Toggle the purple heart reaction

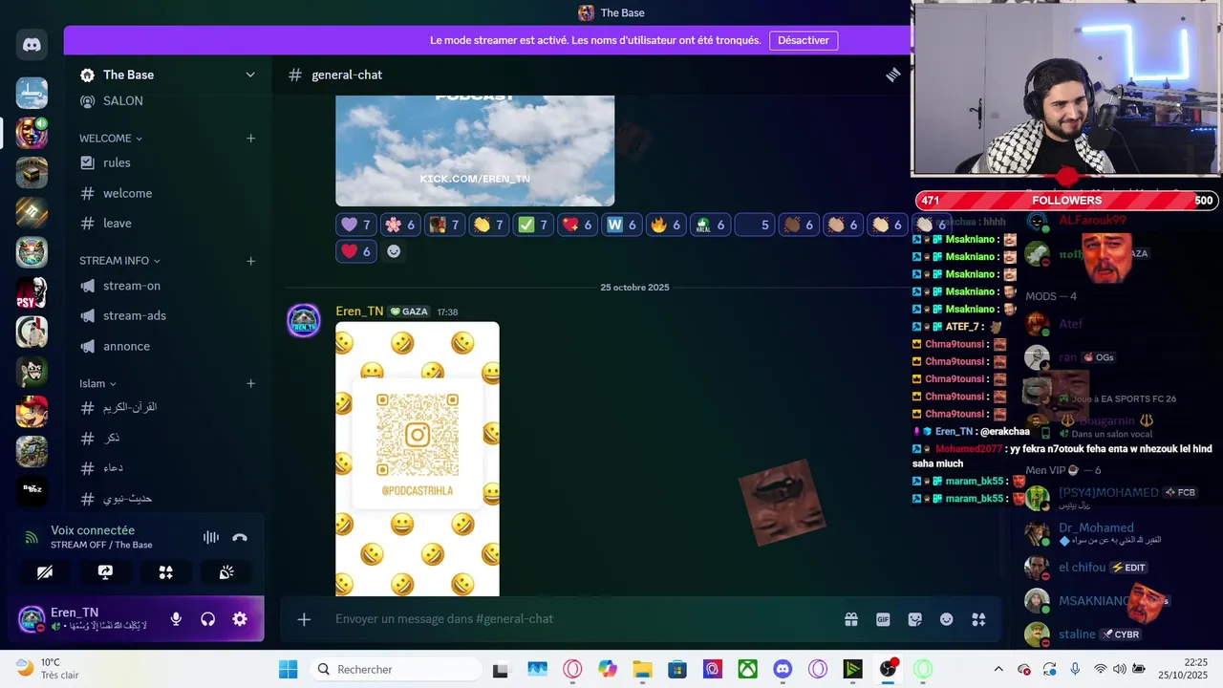[356, 225]
